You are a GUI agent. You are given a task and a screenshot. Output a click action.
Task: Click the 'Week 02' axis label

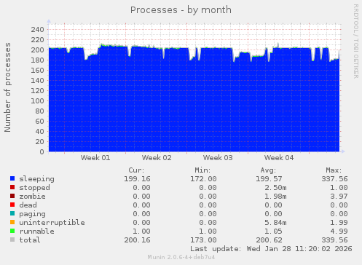click(157, 158)
